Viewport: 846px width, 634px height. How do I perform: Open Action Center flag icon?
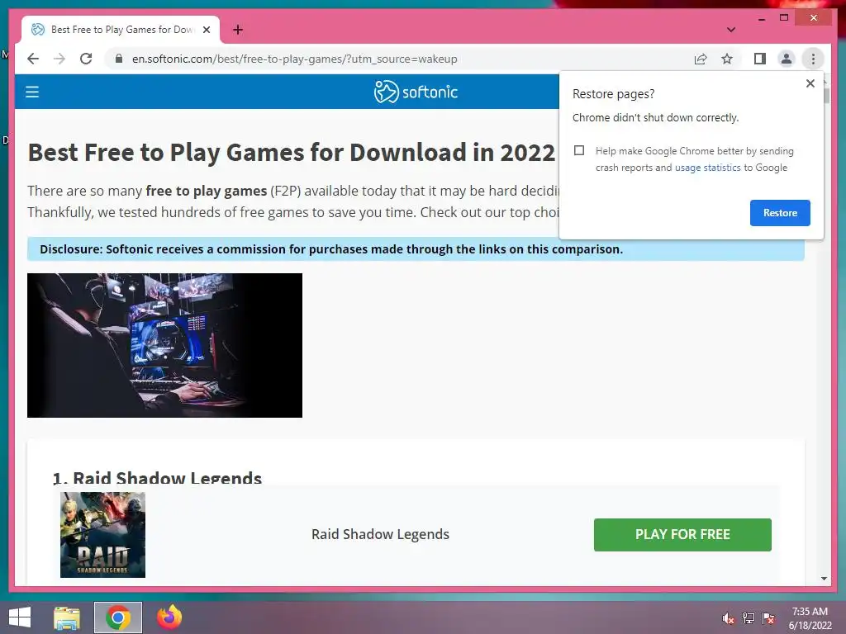(768, 618)
